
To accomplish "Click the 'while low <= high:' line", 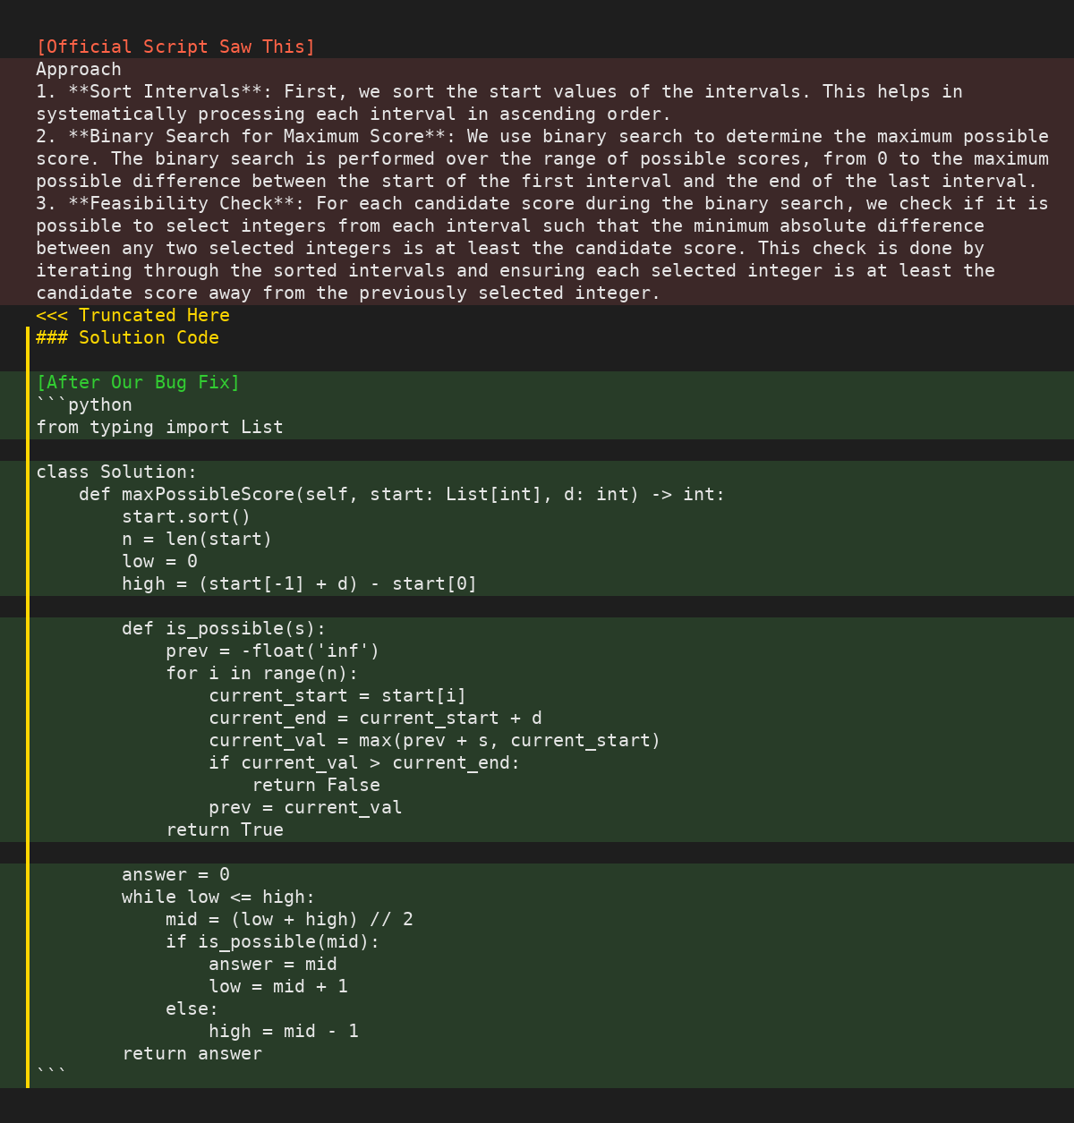I will (x=218, y=898).
